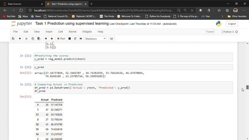
Task: Open Other favorites folder
Action: coord(237,16)
